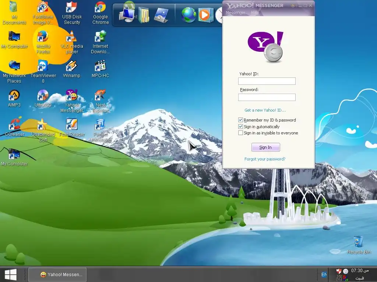Click the 07:30 taskbar clock
Image resolution: width=377 pixels, height=282 pixels.
point(360,271)
